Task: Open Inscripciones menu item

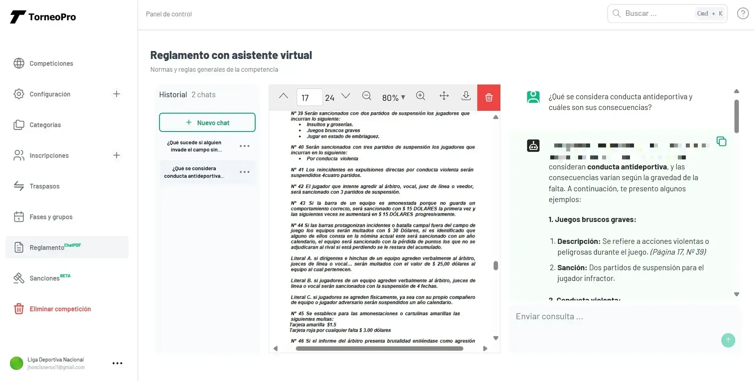Action: (x=49, y=155)
